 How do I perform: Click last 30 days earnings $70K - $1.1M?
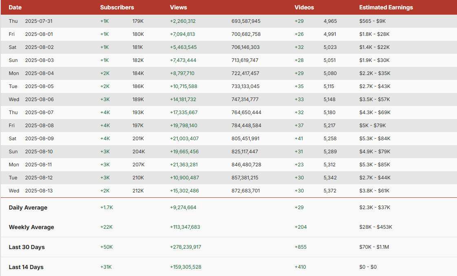374,247
